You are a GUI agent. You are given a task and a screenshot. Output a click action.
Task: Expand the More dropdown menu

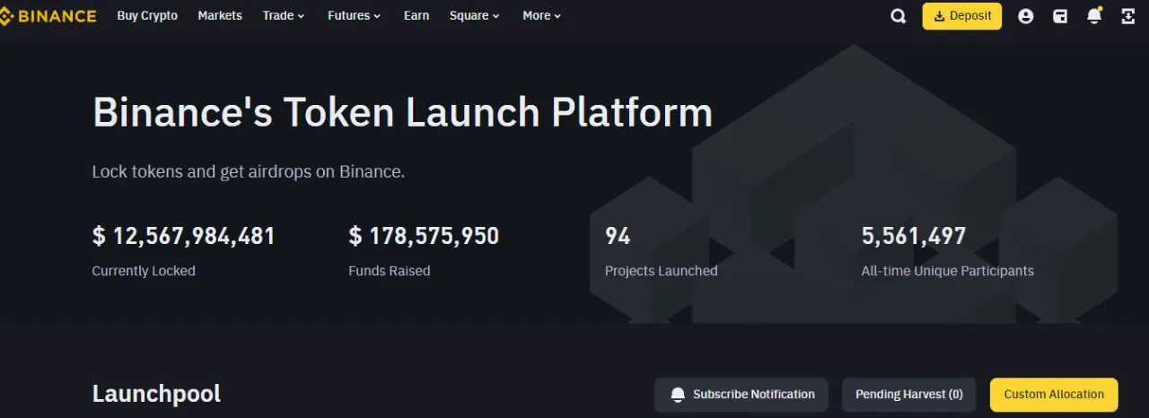(x=541, y=16)
